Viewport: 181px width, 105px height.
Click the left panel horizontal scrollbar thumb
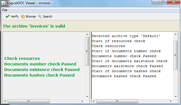pyautogui.click(x=29, y=101)
